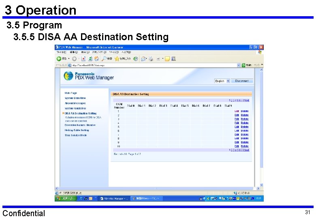Click Next in the top pagination row

[246, 100]
